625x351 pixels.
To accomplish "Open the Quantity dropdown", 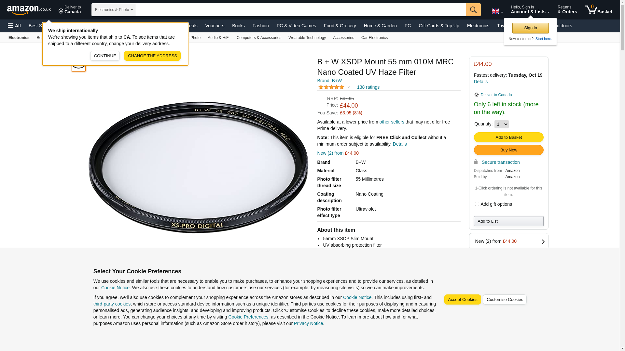I will pos(501,124).
